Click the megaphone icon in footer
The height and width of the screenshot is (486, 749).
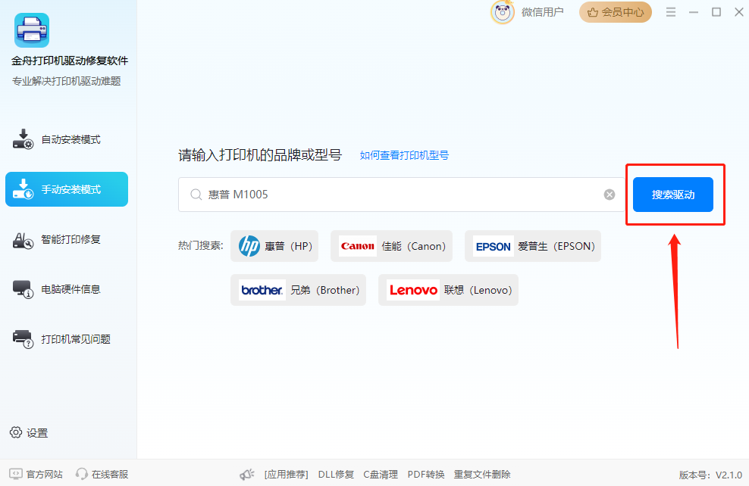click(247, 474)
